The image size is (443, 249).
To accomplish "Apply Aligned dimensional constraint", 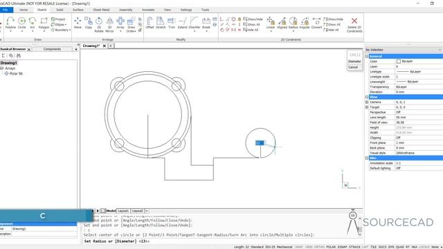I will 282,23.
